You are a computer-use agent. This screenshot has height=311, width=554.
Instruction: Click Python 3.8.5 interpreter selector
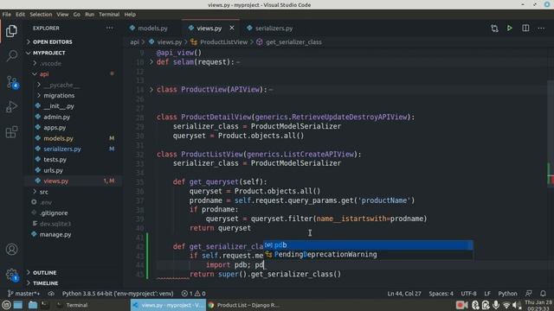tap(118, 294)
